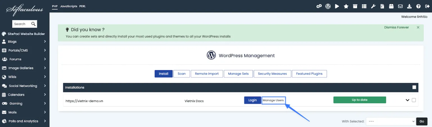This screenshot has width=432, height=127.
Task: Click the Mails envelope sidebar icon
Action: pos(4,112)
